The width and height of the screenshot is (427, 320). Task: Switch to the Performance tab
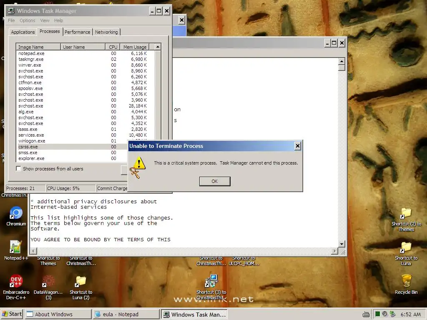(x=77, y=32)
